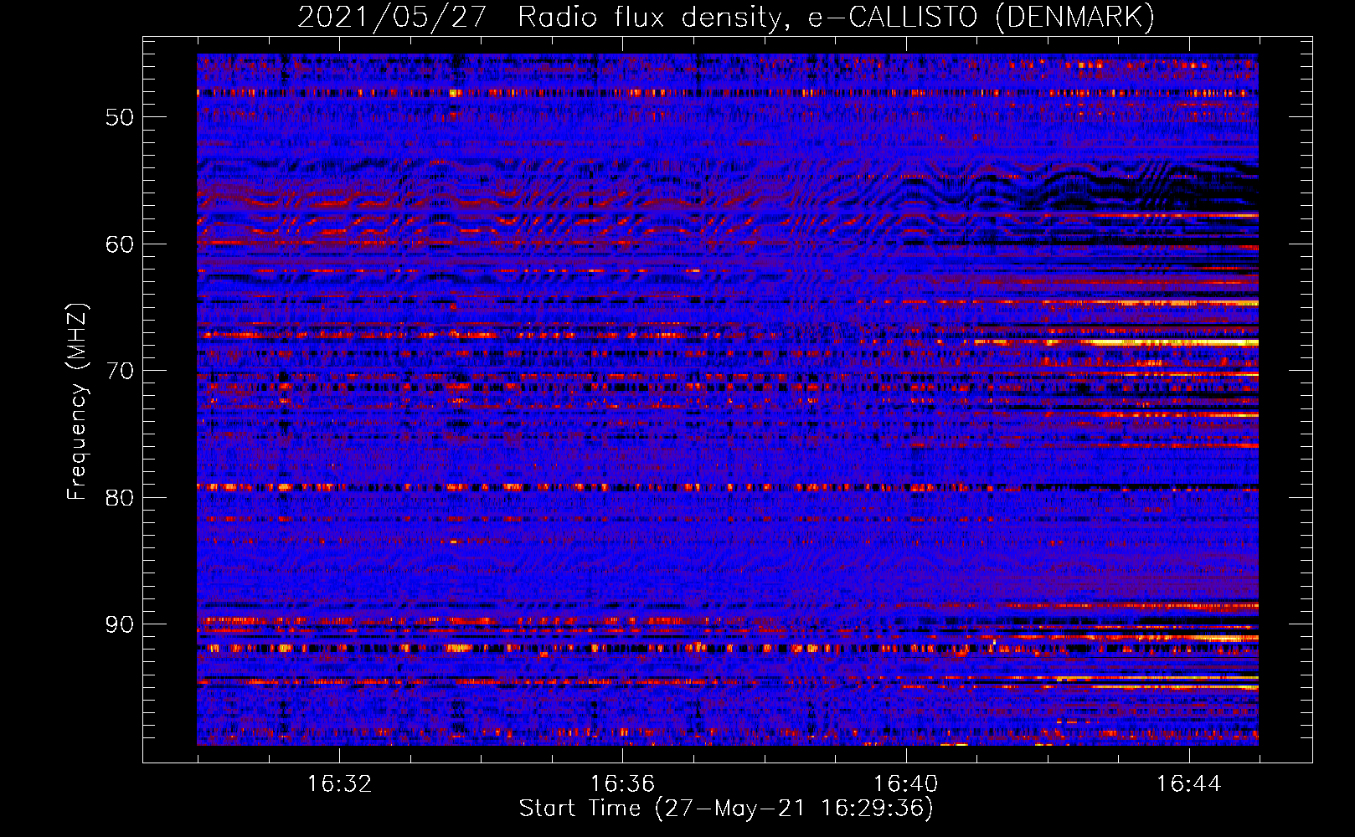This screenshot has height=837, width=1355.
Task: Click the 50 frequency tick label
Action: pos(120,117)
